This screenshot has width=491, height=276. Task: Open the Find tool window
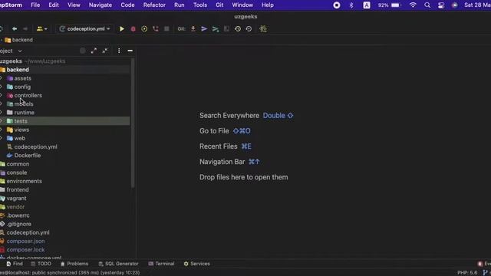pyautogui.click(x=15, y=264)
